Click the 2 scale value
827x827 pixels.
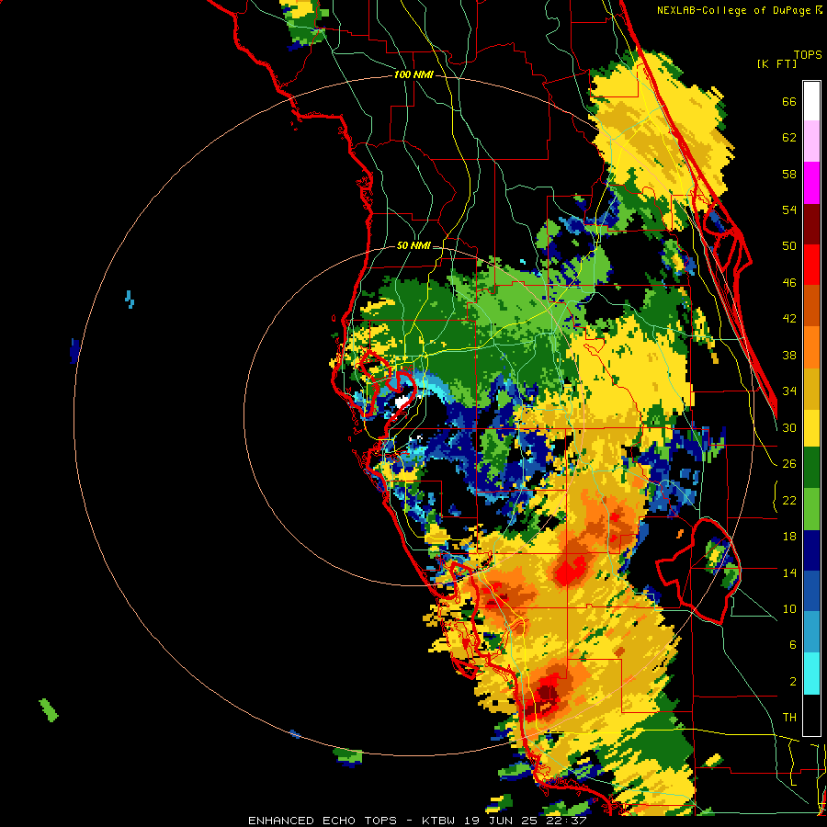tap(793, 682)
